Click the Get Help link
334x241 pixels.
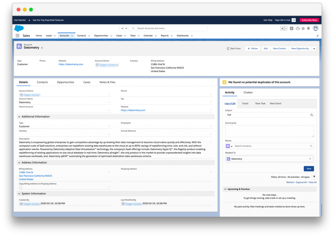(x=268, y=20)
